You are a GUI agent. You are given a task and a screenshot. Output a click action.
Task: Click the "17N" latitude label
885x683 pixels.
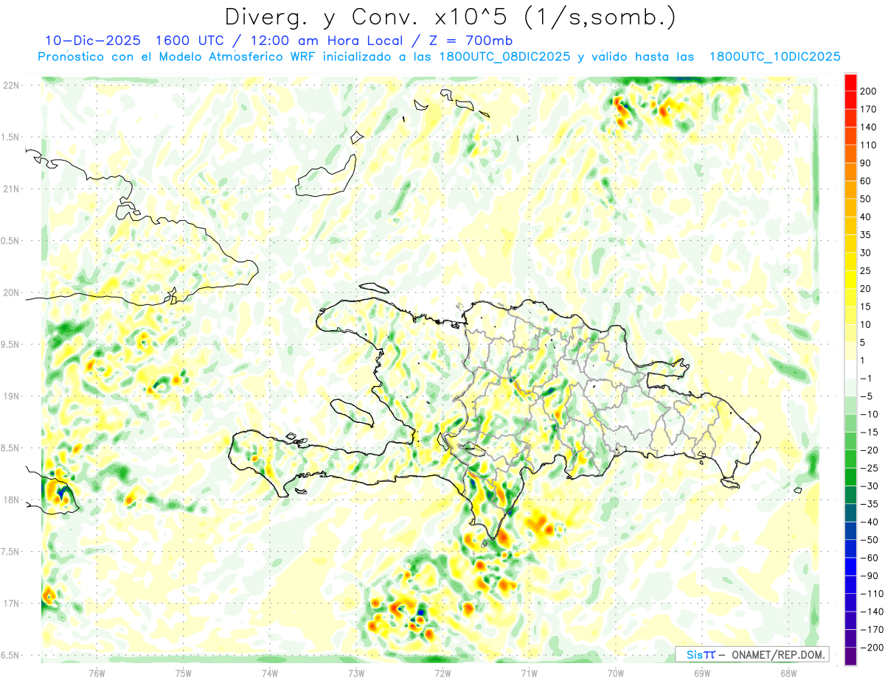coord(11,603)
